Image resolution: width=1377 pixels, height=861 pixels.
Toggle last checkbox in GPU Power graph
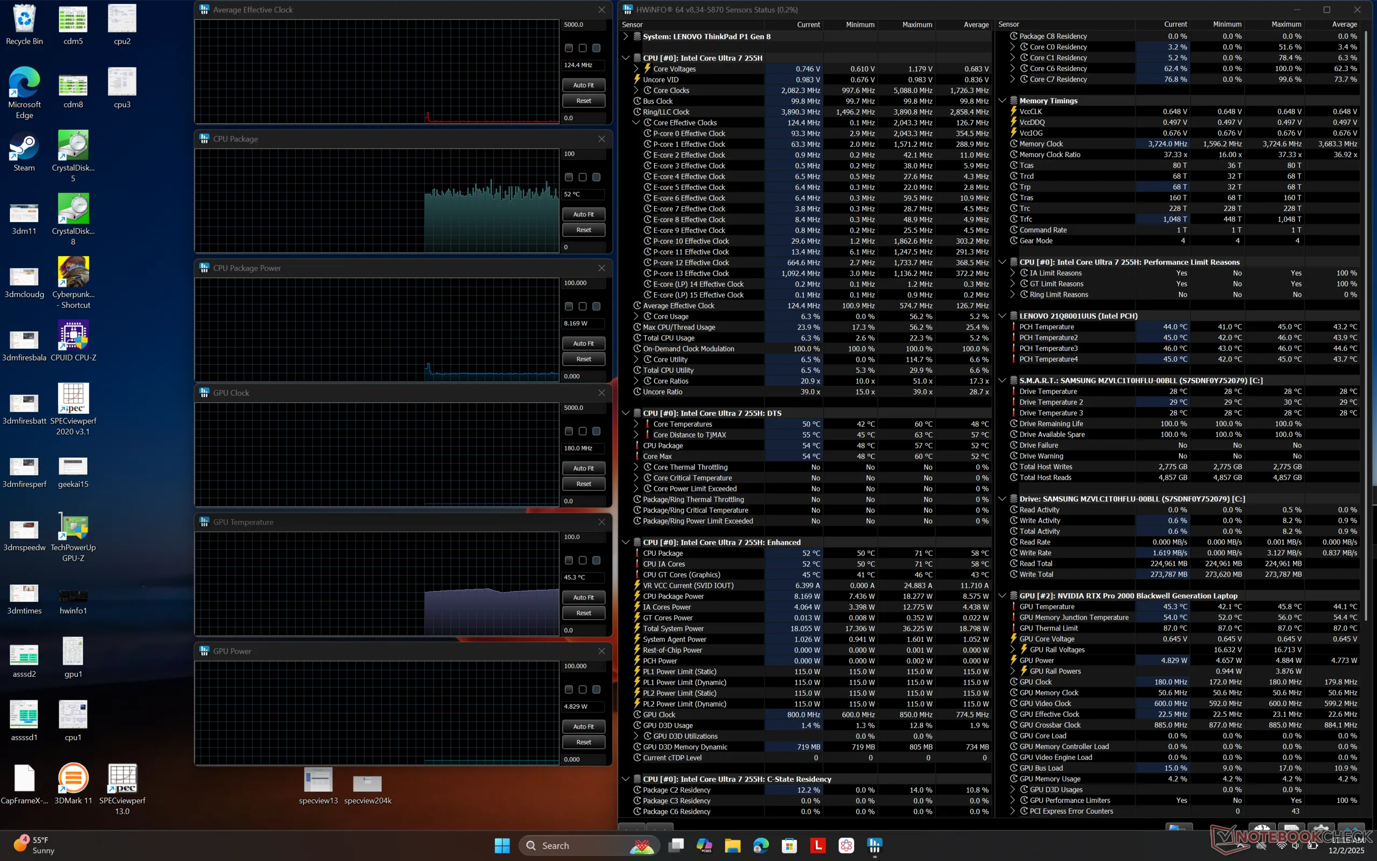point(597,689)
